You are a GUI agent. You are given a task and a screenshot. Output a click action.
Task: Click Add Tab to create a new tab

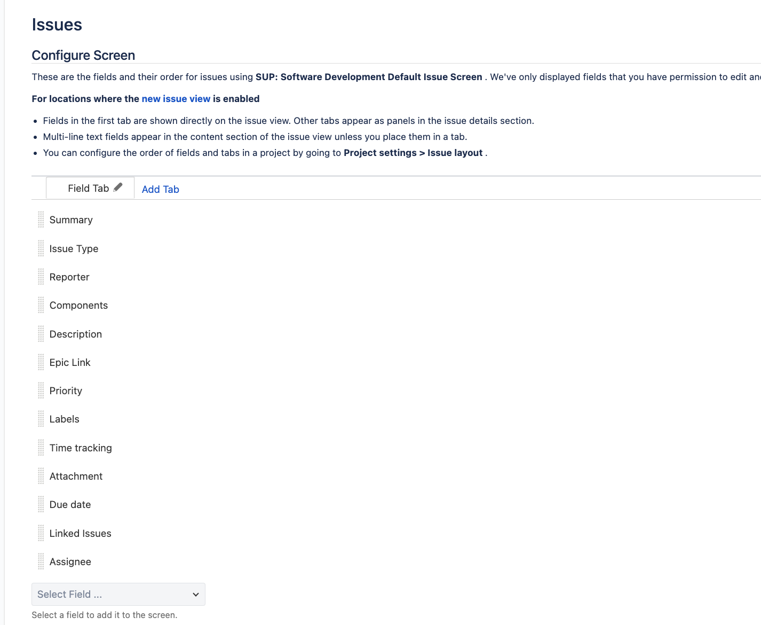(160, 189)
